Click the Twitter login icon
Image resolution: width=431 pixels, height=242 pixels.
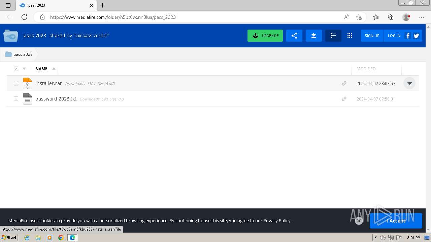point(416,36)
